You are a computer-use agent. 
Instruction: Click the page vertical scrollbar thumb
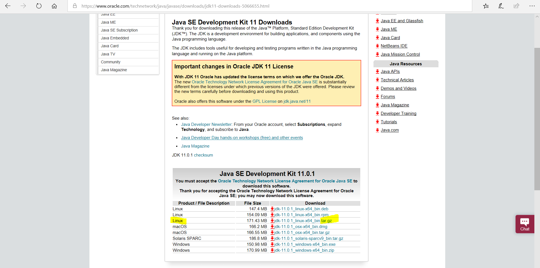[537, 119]
